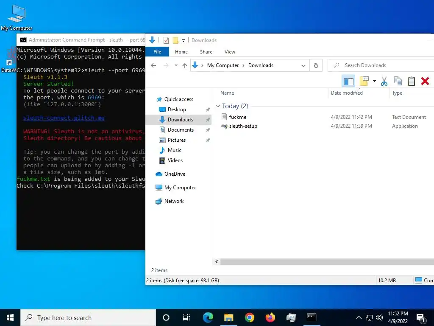Click the horizontal scrollbar track in Explorer

[327, 261]
